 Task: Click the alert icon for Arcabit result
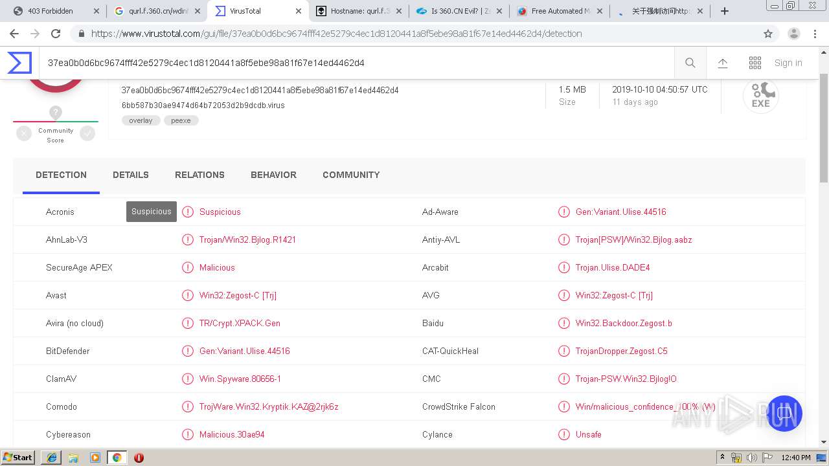[x=564, y=267]
